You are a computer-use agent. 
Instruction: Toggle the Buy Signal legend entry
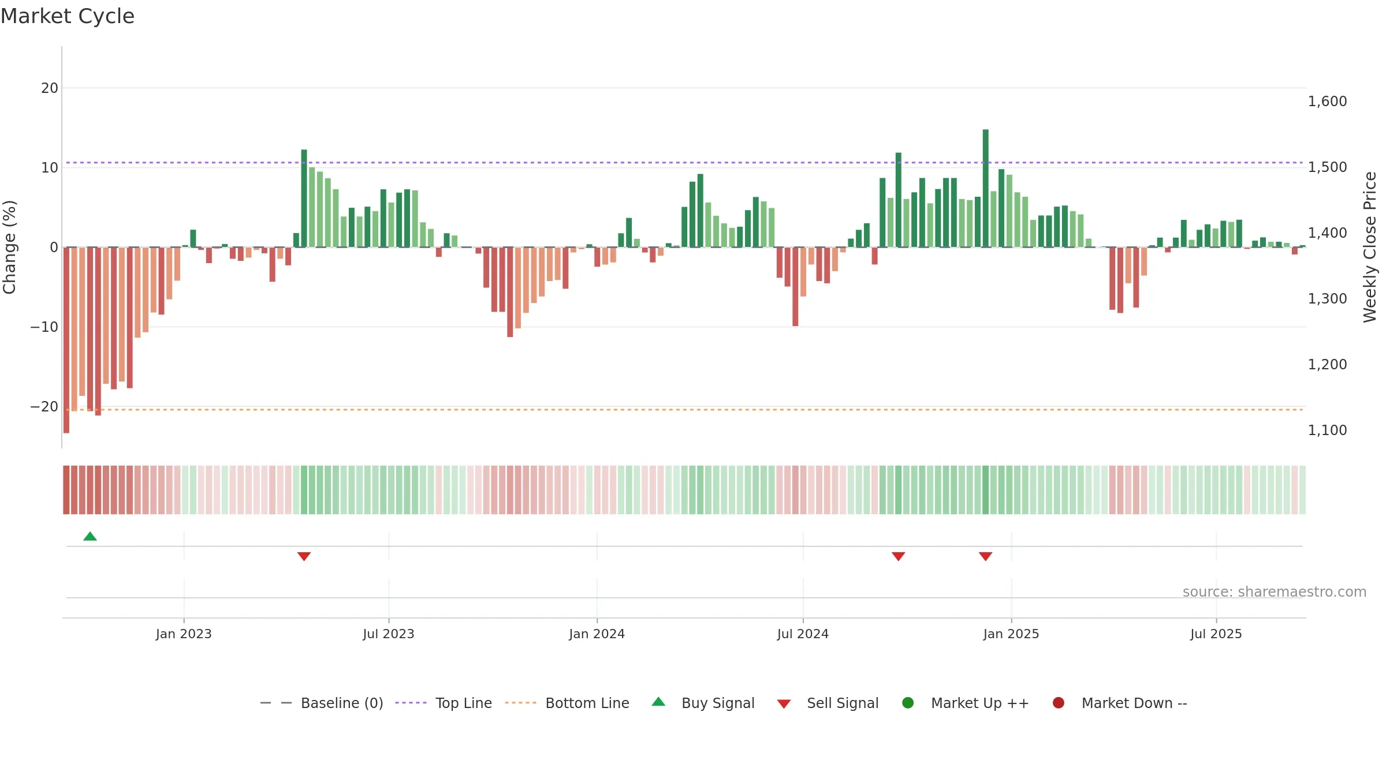point(703,703)
